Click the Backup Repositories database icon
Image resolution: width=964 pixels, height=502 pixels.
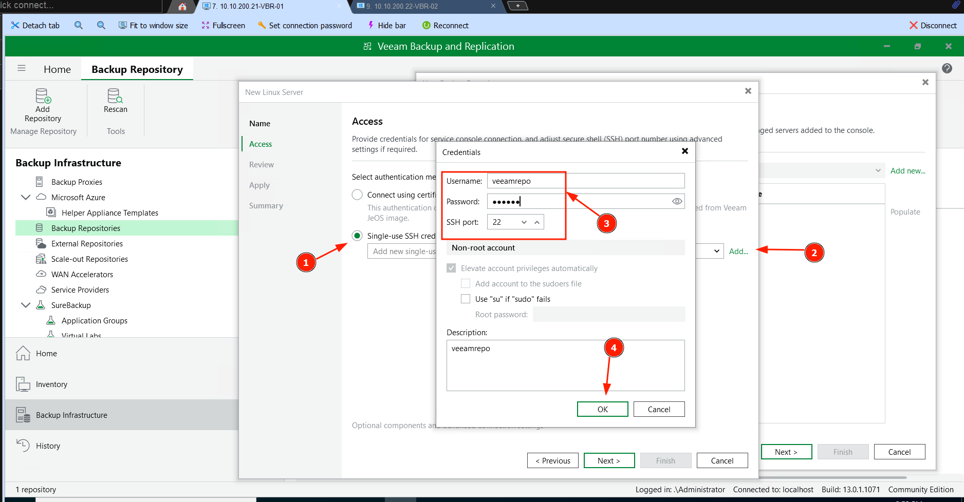pos(39,228)
